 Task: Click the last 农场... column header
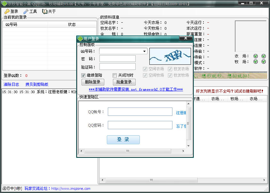click(x=257, y=99)
